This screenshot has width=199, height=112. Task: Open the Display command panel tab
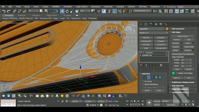[161, 24]
